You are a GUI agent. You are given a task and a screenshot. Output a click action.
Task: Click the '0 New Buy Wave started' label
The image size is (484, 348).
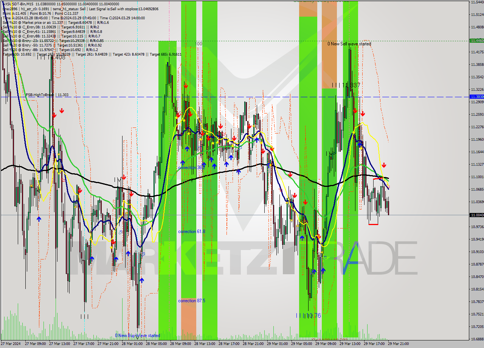138,336
